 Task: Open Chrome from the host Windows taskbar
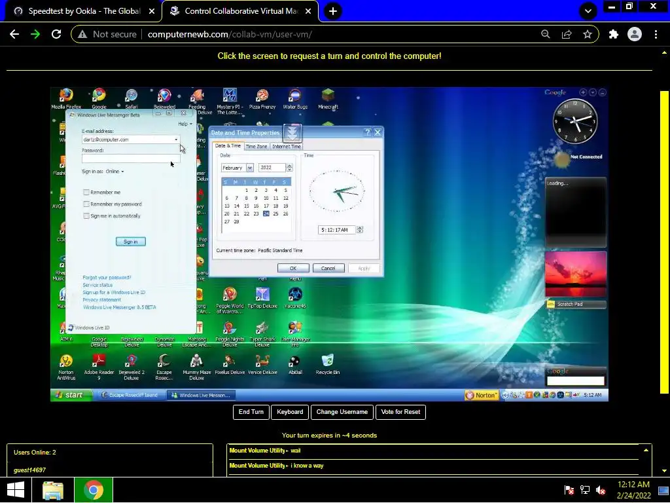(94, 490)
